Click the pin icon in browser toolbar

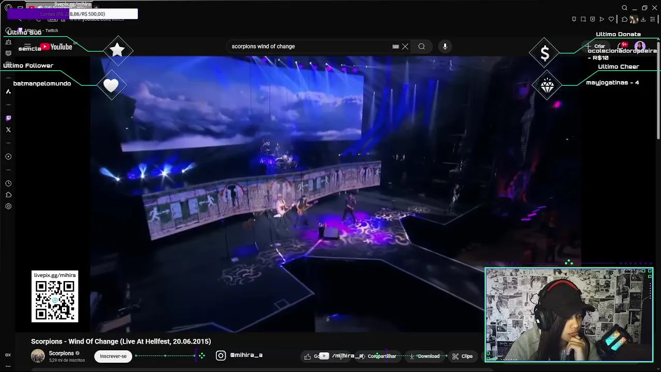pos(574,19)
